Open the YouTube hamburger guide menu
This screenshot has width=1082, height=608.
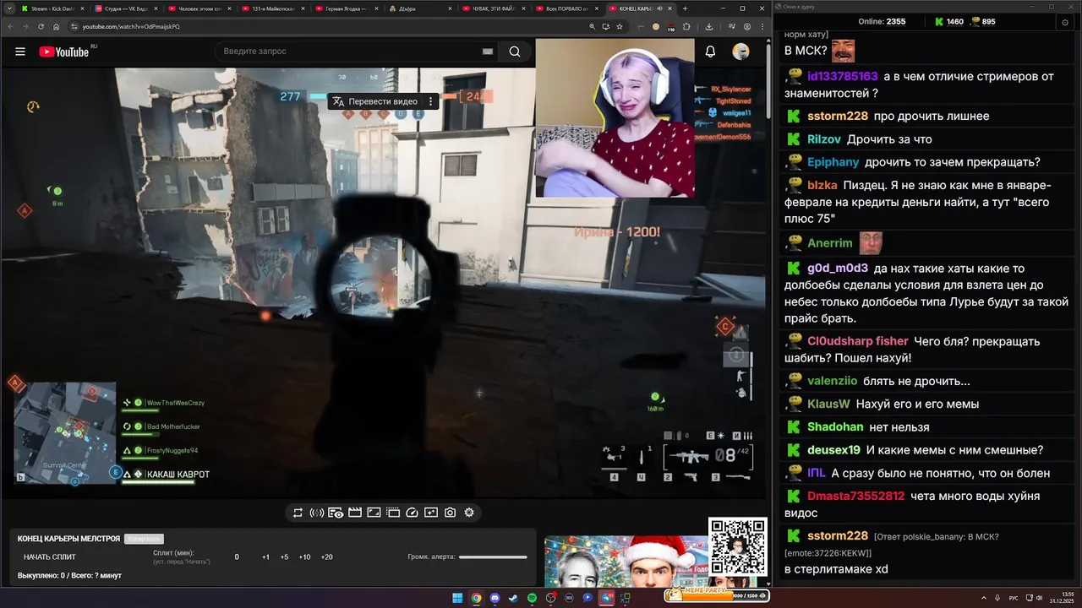tap(20, 52)
